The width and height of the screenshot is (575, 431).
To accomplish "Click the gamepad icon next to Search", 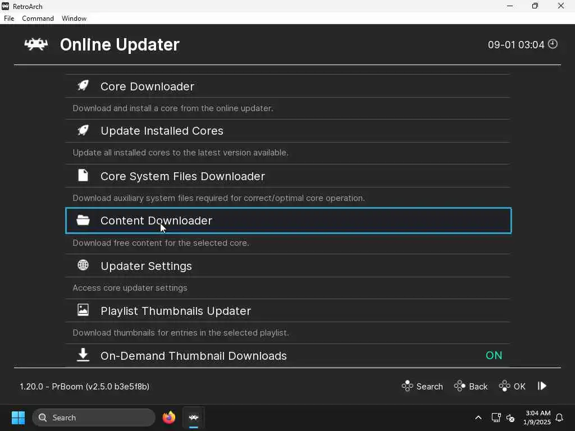I will coord(407,386).
